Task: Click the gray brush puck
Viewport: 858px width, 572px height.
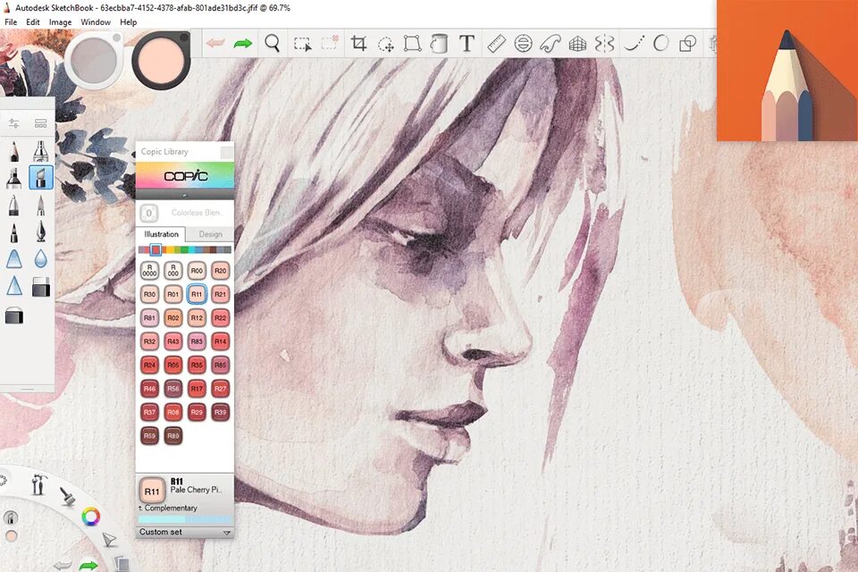Action: [x=94, y=59]
